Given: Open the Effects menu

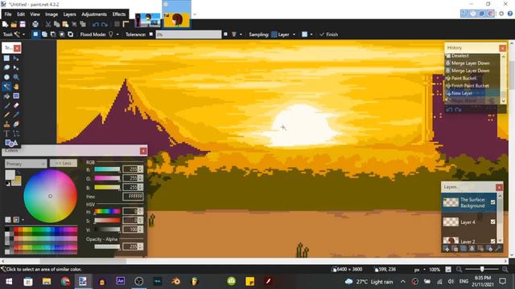Looking at the screenshot, I should coord(119,14).
